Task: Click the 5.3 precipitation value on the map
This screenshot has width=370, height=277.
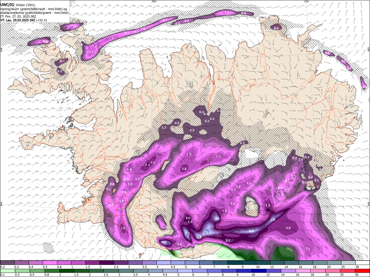Action: pos(187,233)
